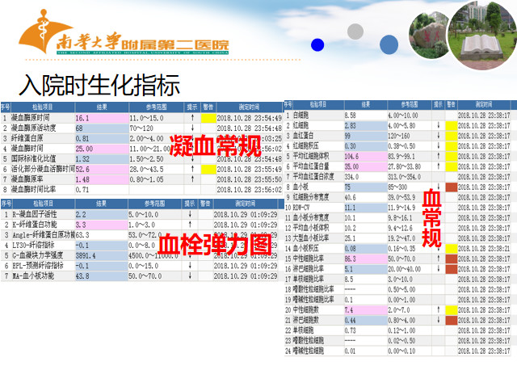Click the down arrow for 红细胞 row

[439, 125]
